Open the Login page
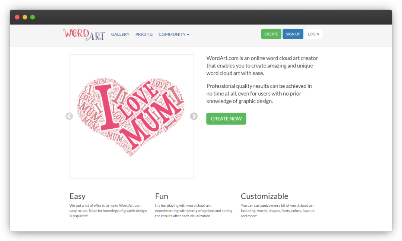The width and height of the screenshot is (402, 241). 313,34
